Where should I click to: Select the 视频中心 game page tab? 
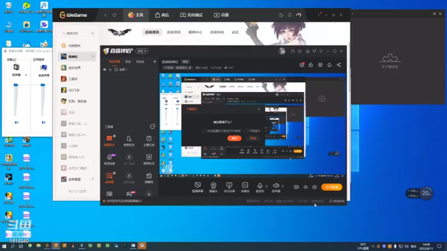(x=195, y=32)
